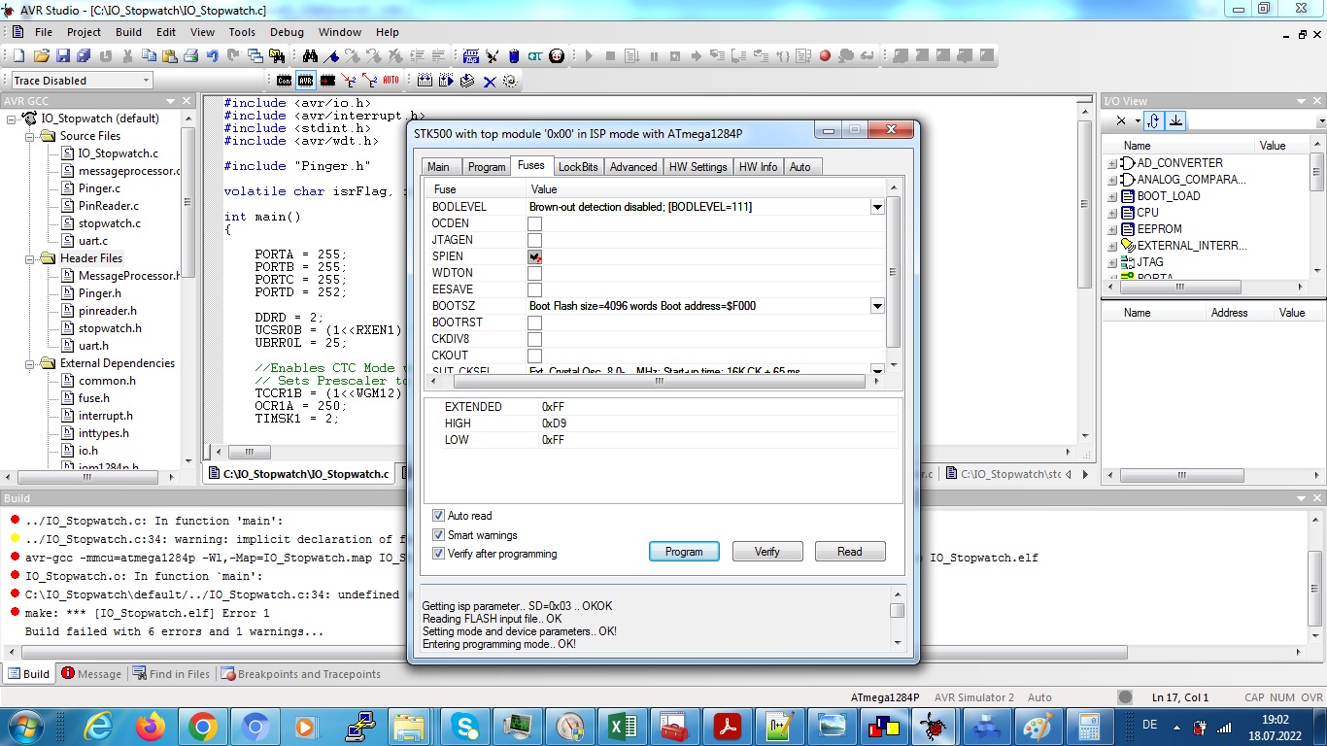Click the chip icon right of Con
Image resolution: width=1327 pixels, height=746 pixels.
coord(327,81)
